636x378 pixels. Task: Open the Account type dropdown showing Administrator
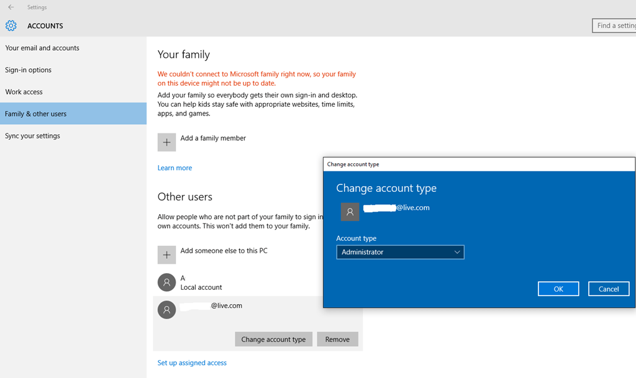click(400, 252)
